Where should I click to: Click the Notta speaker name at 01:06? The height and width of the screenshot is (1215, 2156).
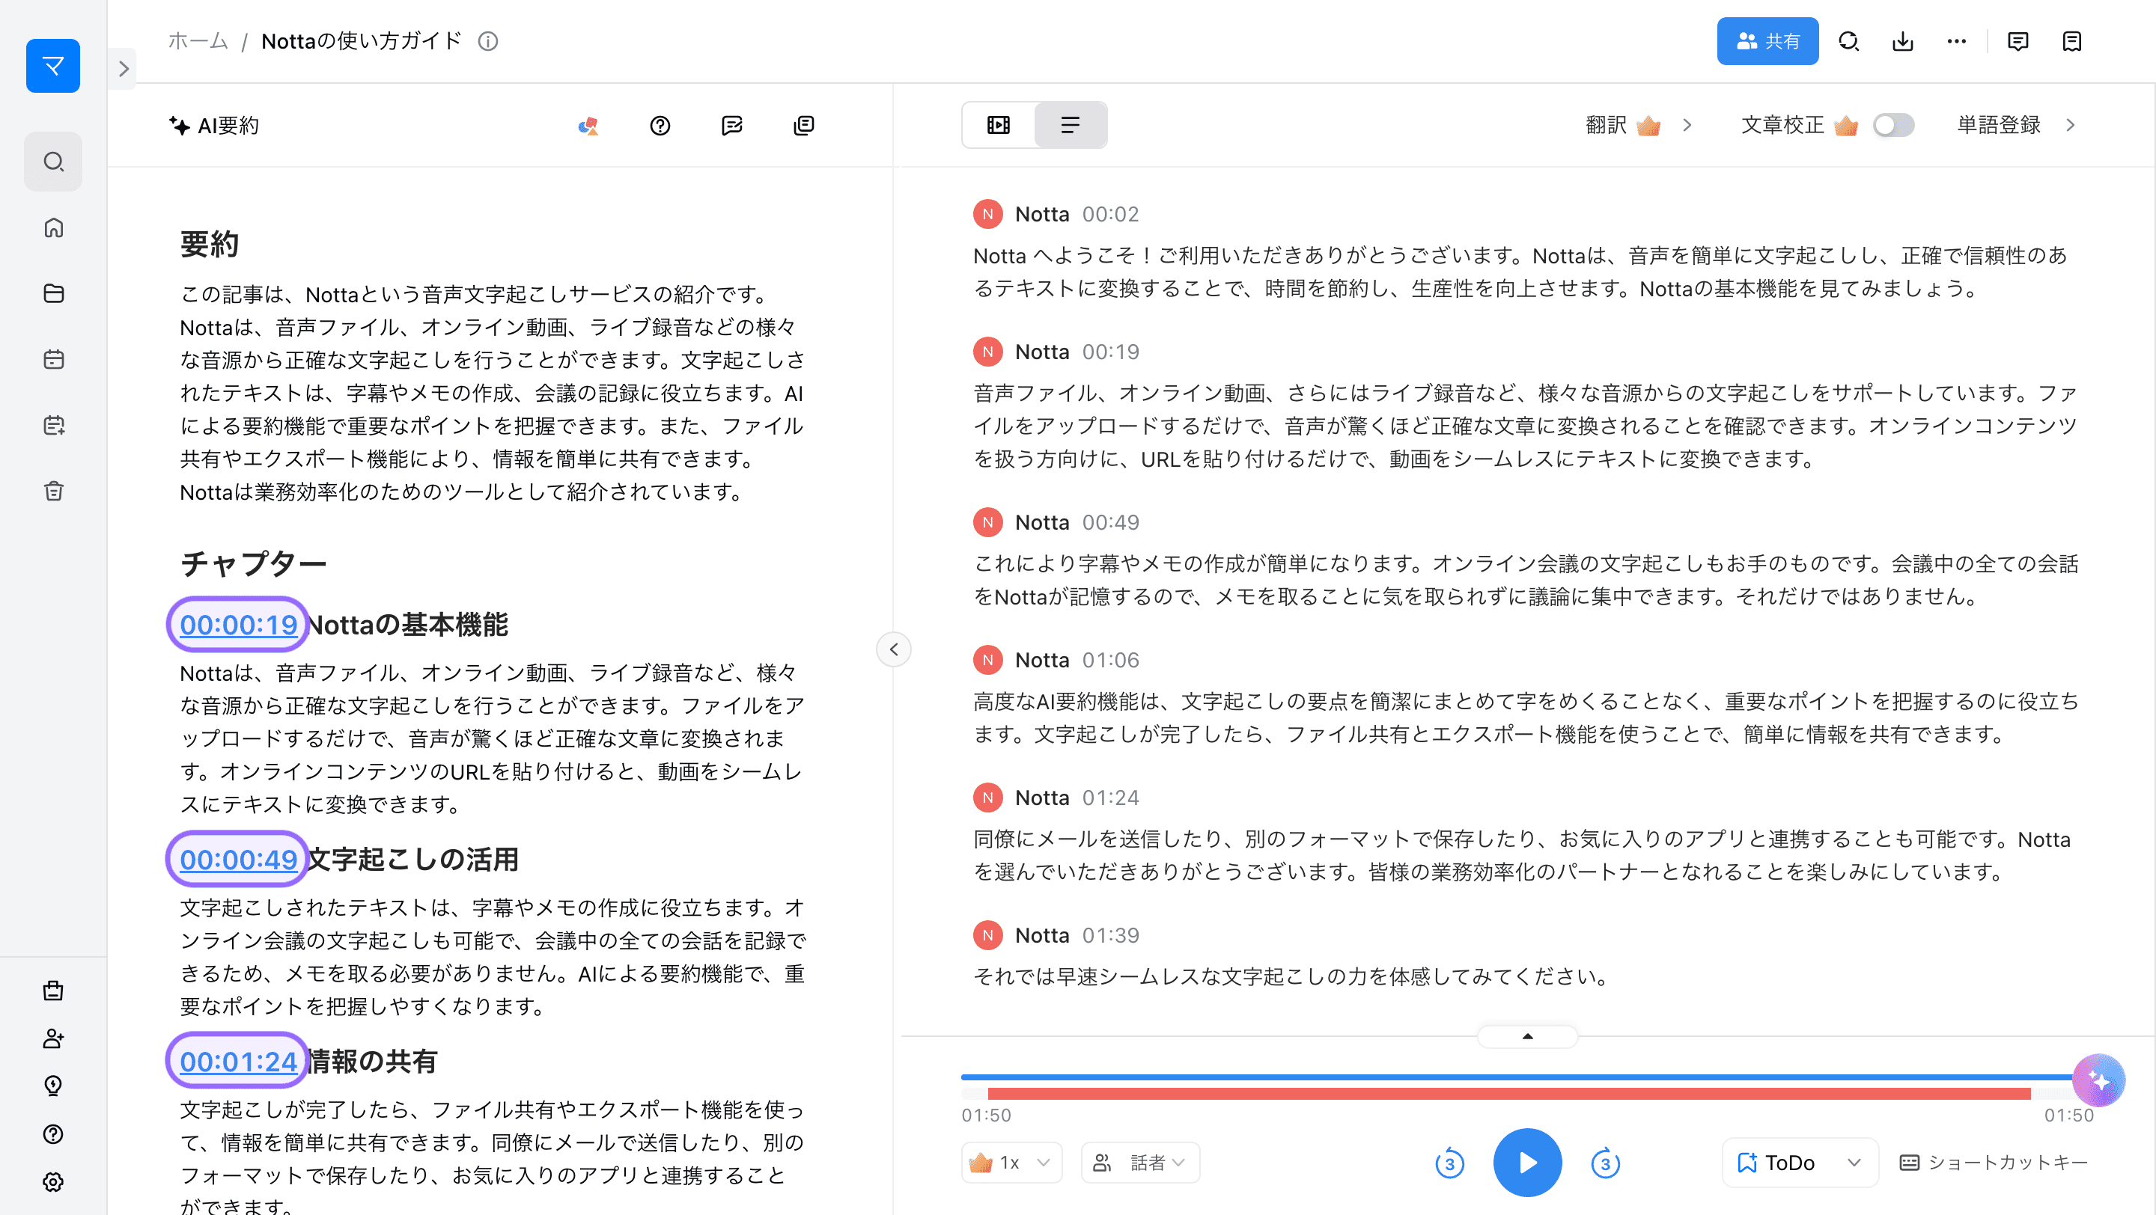tap(1042, 660)
